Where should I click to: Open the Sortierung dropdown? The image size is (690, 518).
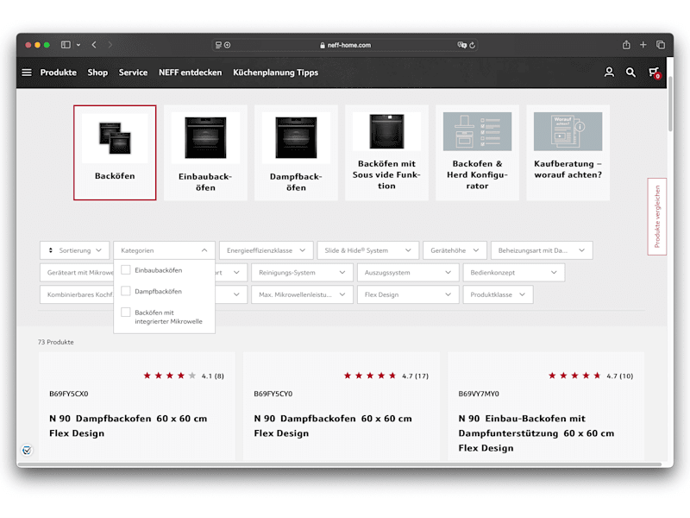click(x=74, y=250)
